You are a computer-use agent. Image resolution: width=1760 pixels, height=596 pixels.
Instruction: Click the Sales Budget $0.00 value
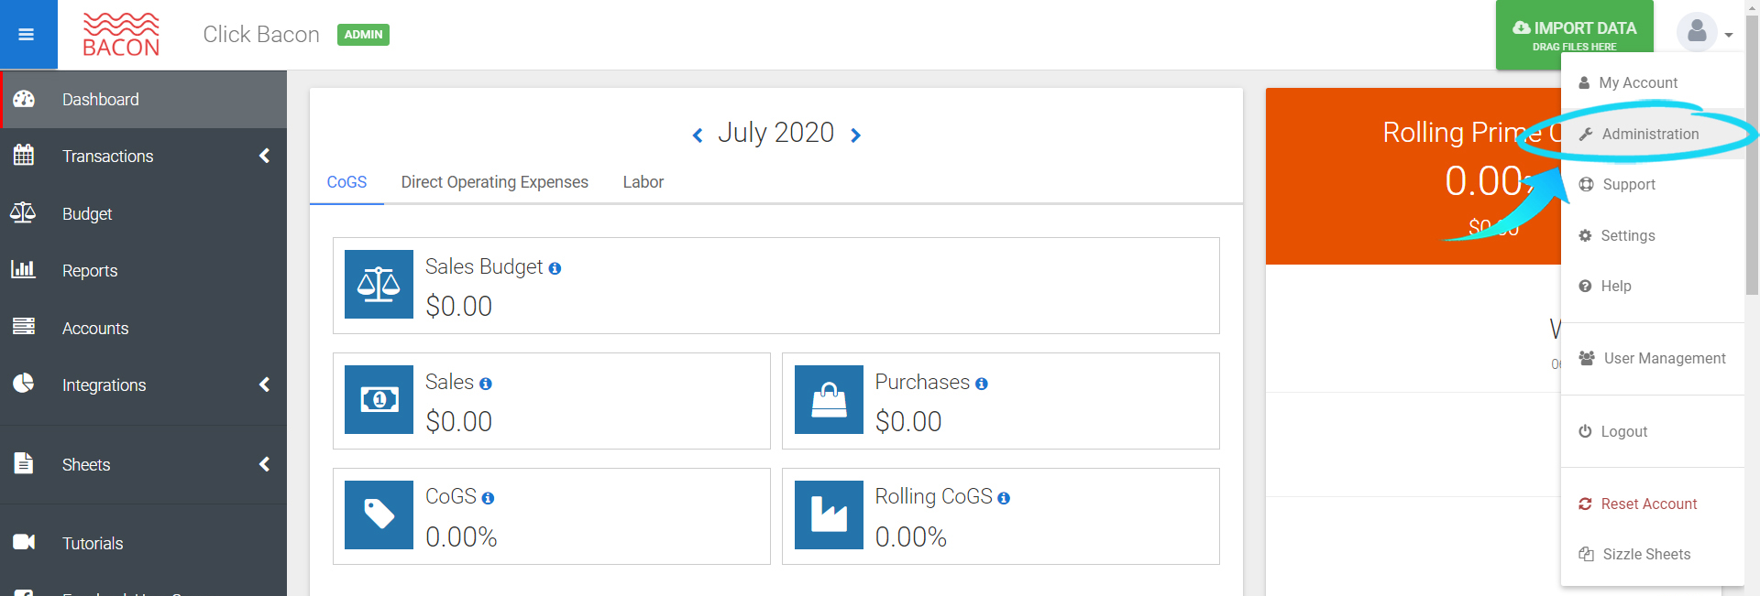coord(458,306)
